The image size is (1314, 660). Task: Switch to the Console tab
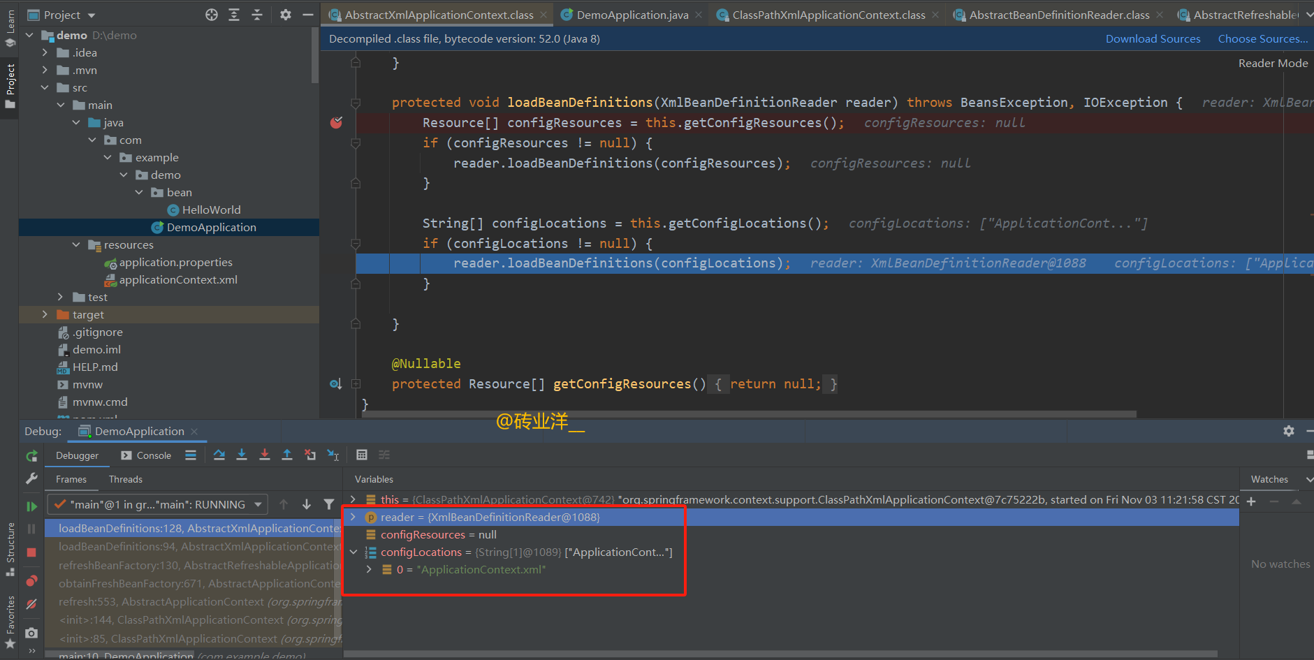[x=146, y=455]
